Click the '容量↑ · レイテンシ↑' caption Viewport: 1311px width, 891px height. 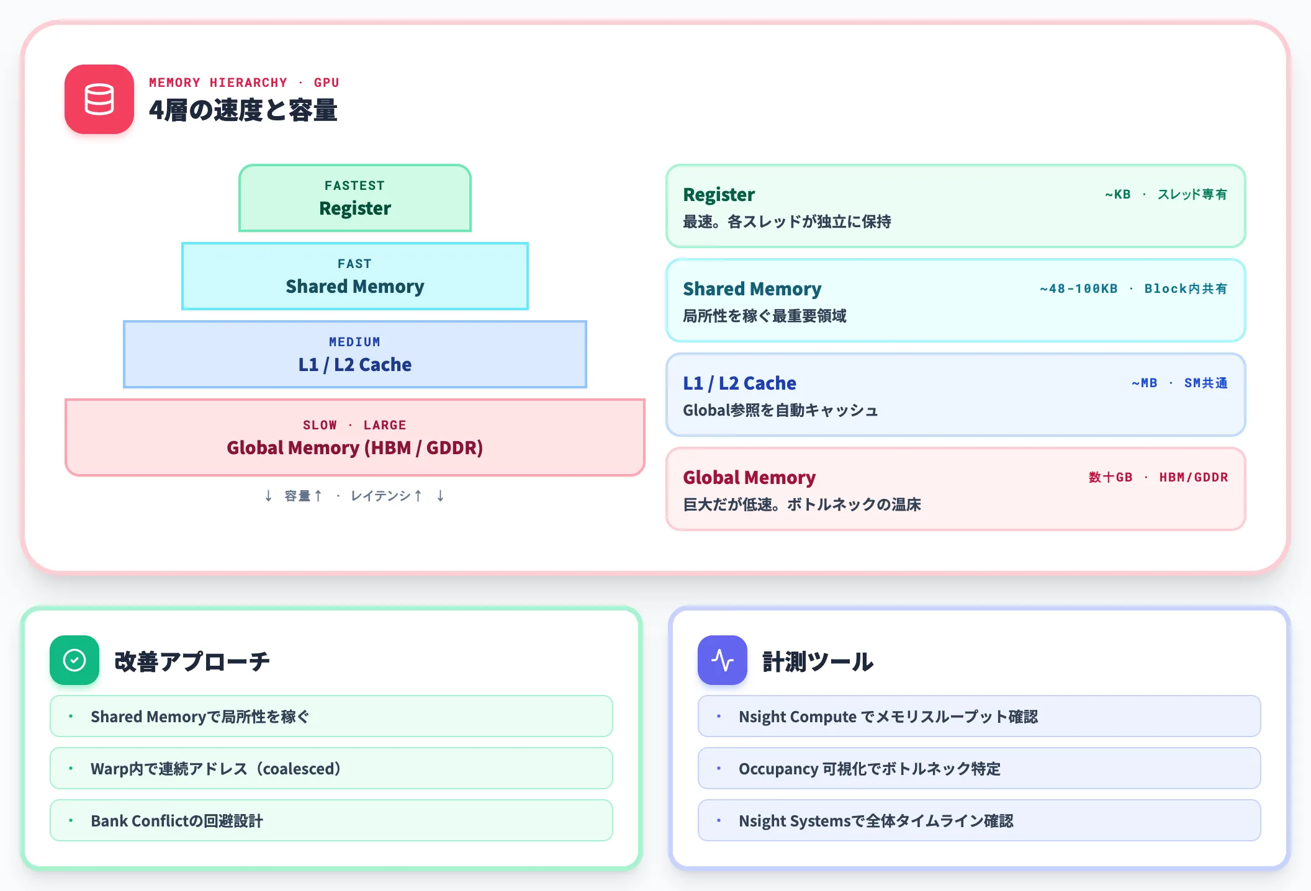coord(354,496)
